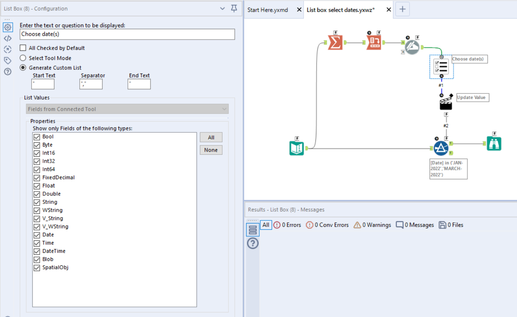The height and width of the screenshot is (317, 517).
Task: Select the Select Tool Mode radio button
Action: pyautogui.click(x=23, y=58)
